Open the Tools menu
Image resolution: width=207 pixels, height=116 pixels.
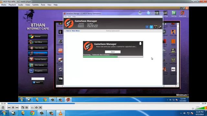coord(43,5)
